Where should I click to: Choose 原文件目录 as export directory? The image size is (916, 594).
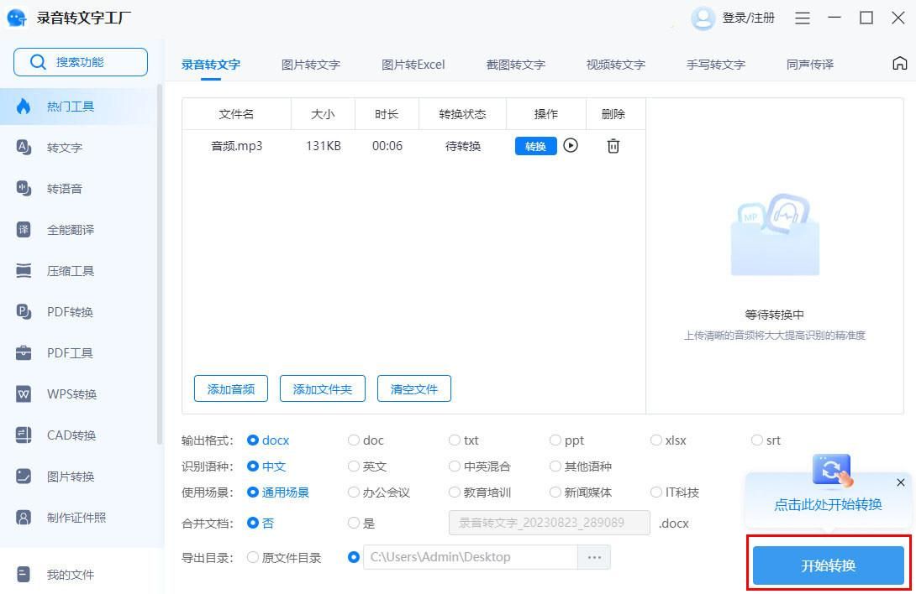252,557
